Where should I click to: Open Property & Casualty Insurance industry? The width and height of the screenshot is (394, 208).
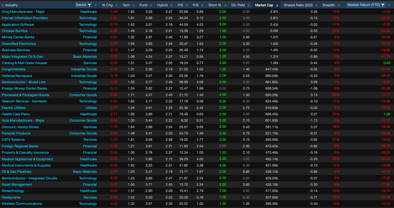click(25, 152)
